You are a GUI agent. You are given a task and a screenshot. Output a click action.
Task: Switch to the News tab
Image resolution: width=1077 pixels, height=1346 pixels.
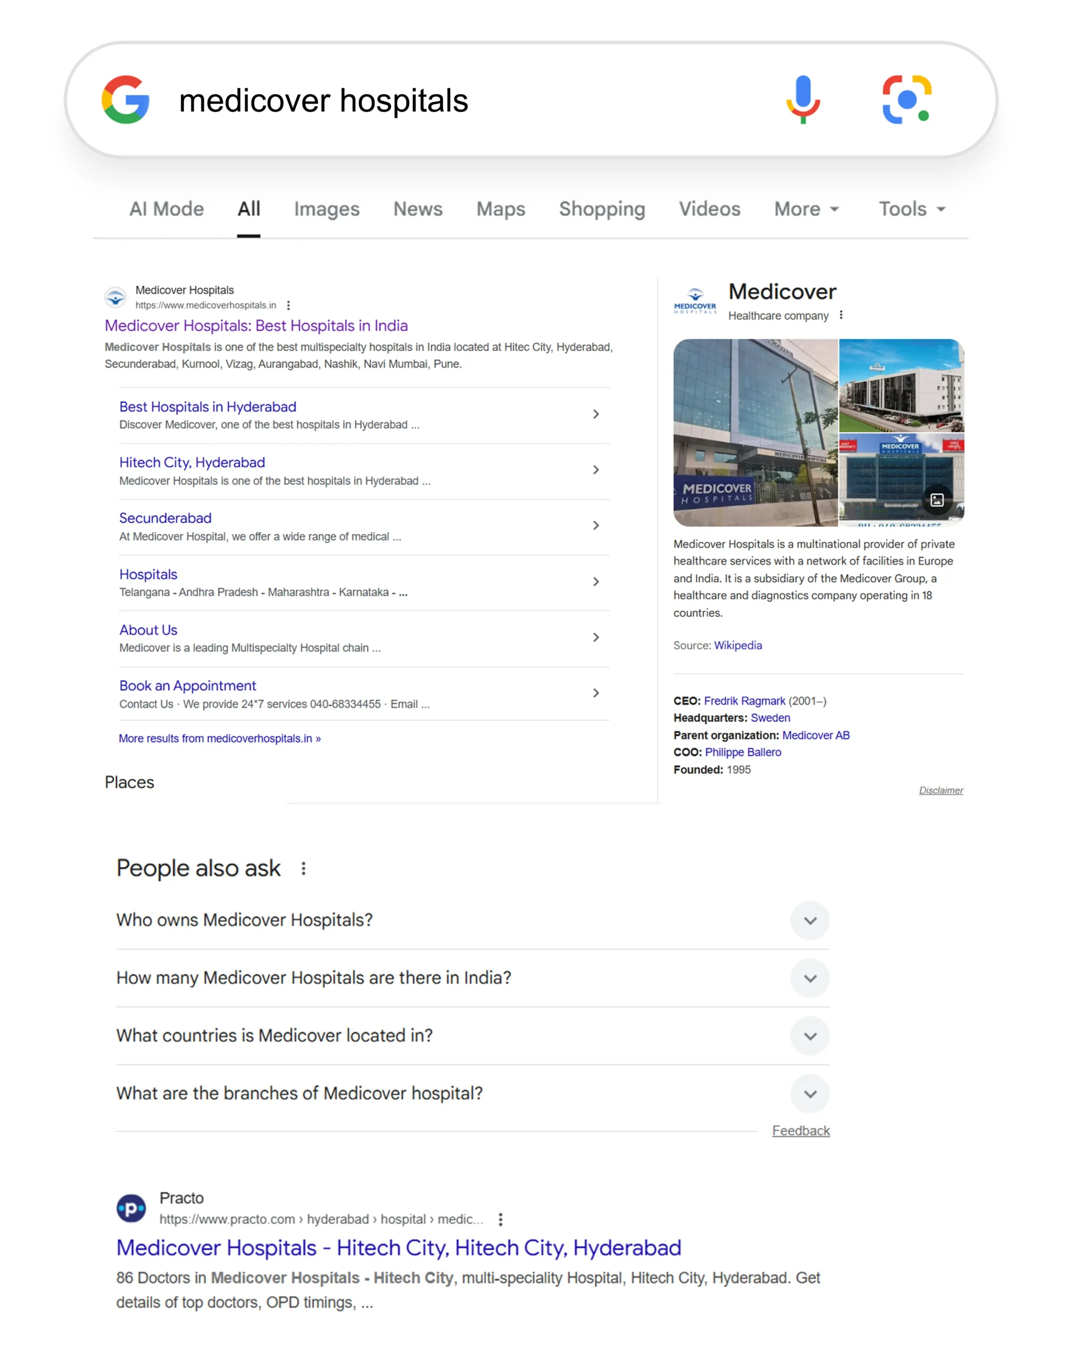[418, 209]
